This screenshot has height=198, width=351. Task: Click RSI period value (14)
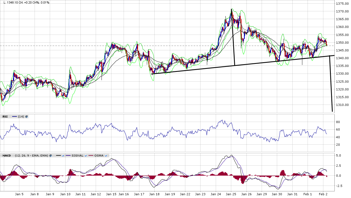click(21, 117)
